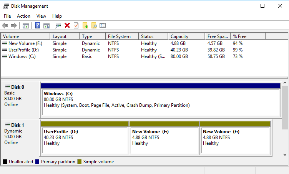Image resolution: width=289 pixels, height=174 pixels.
Task: Sort by the Capacity column header
Action: pyautogui.click(x=179, y=36)
